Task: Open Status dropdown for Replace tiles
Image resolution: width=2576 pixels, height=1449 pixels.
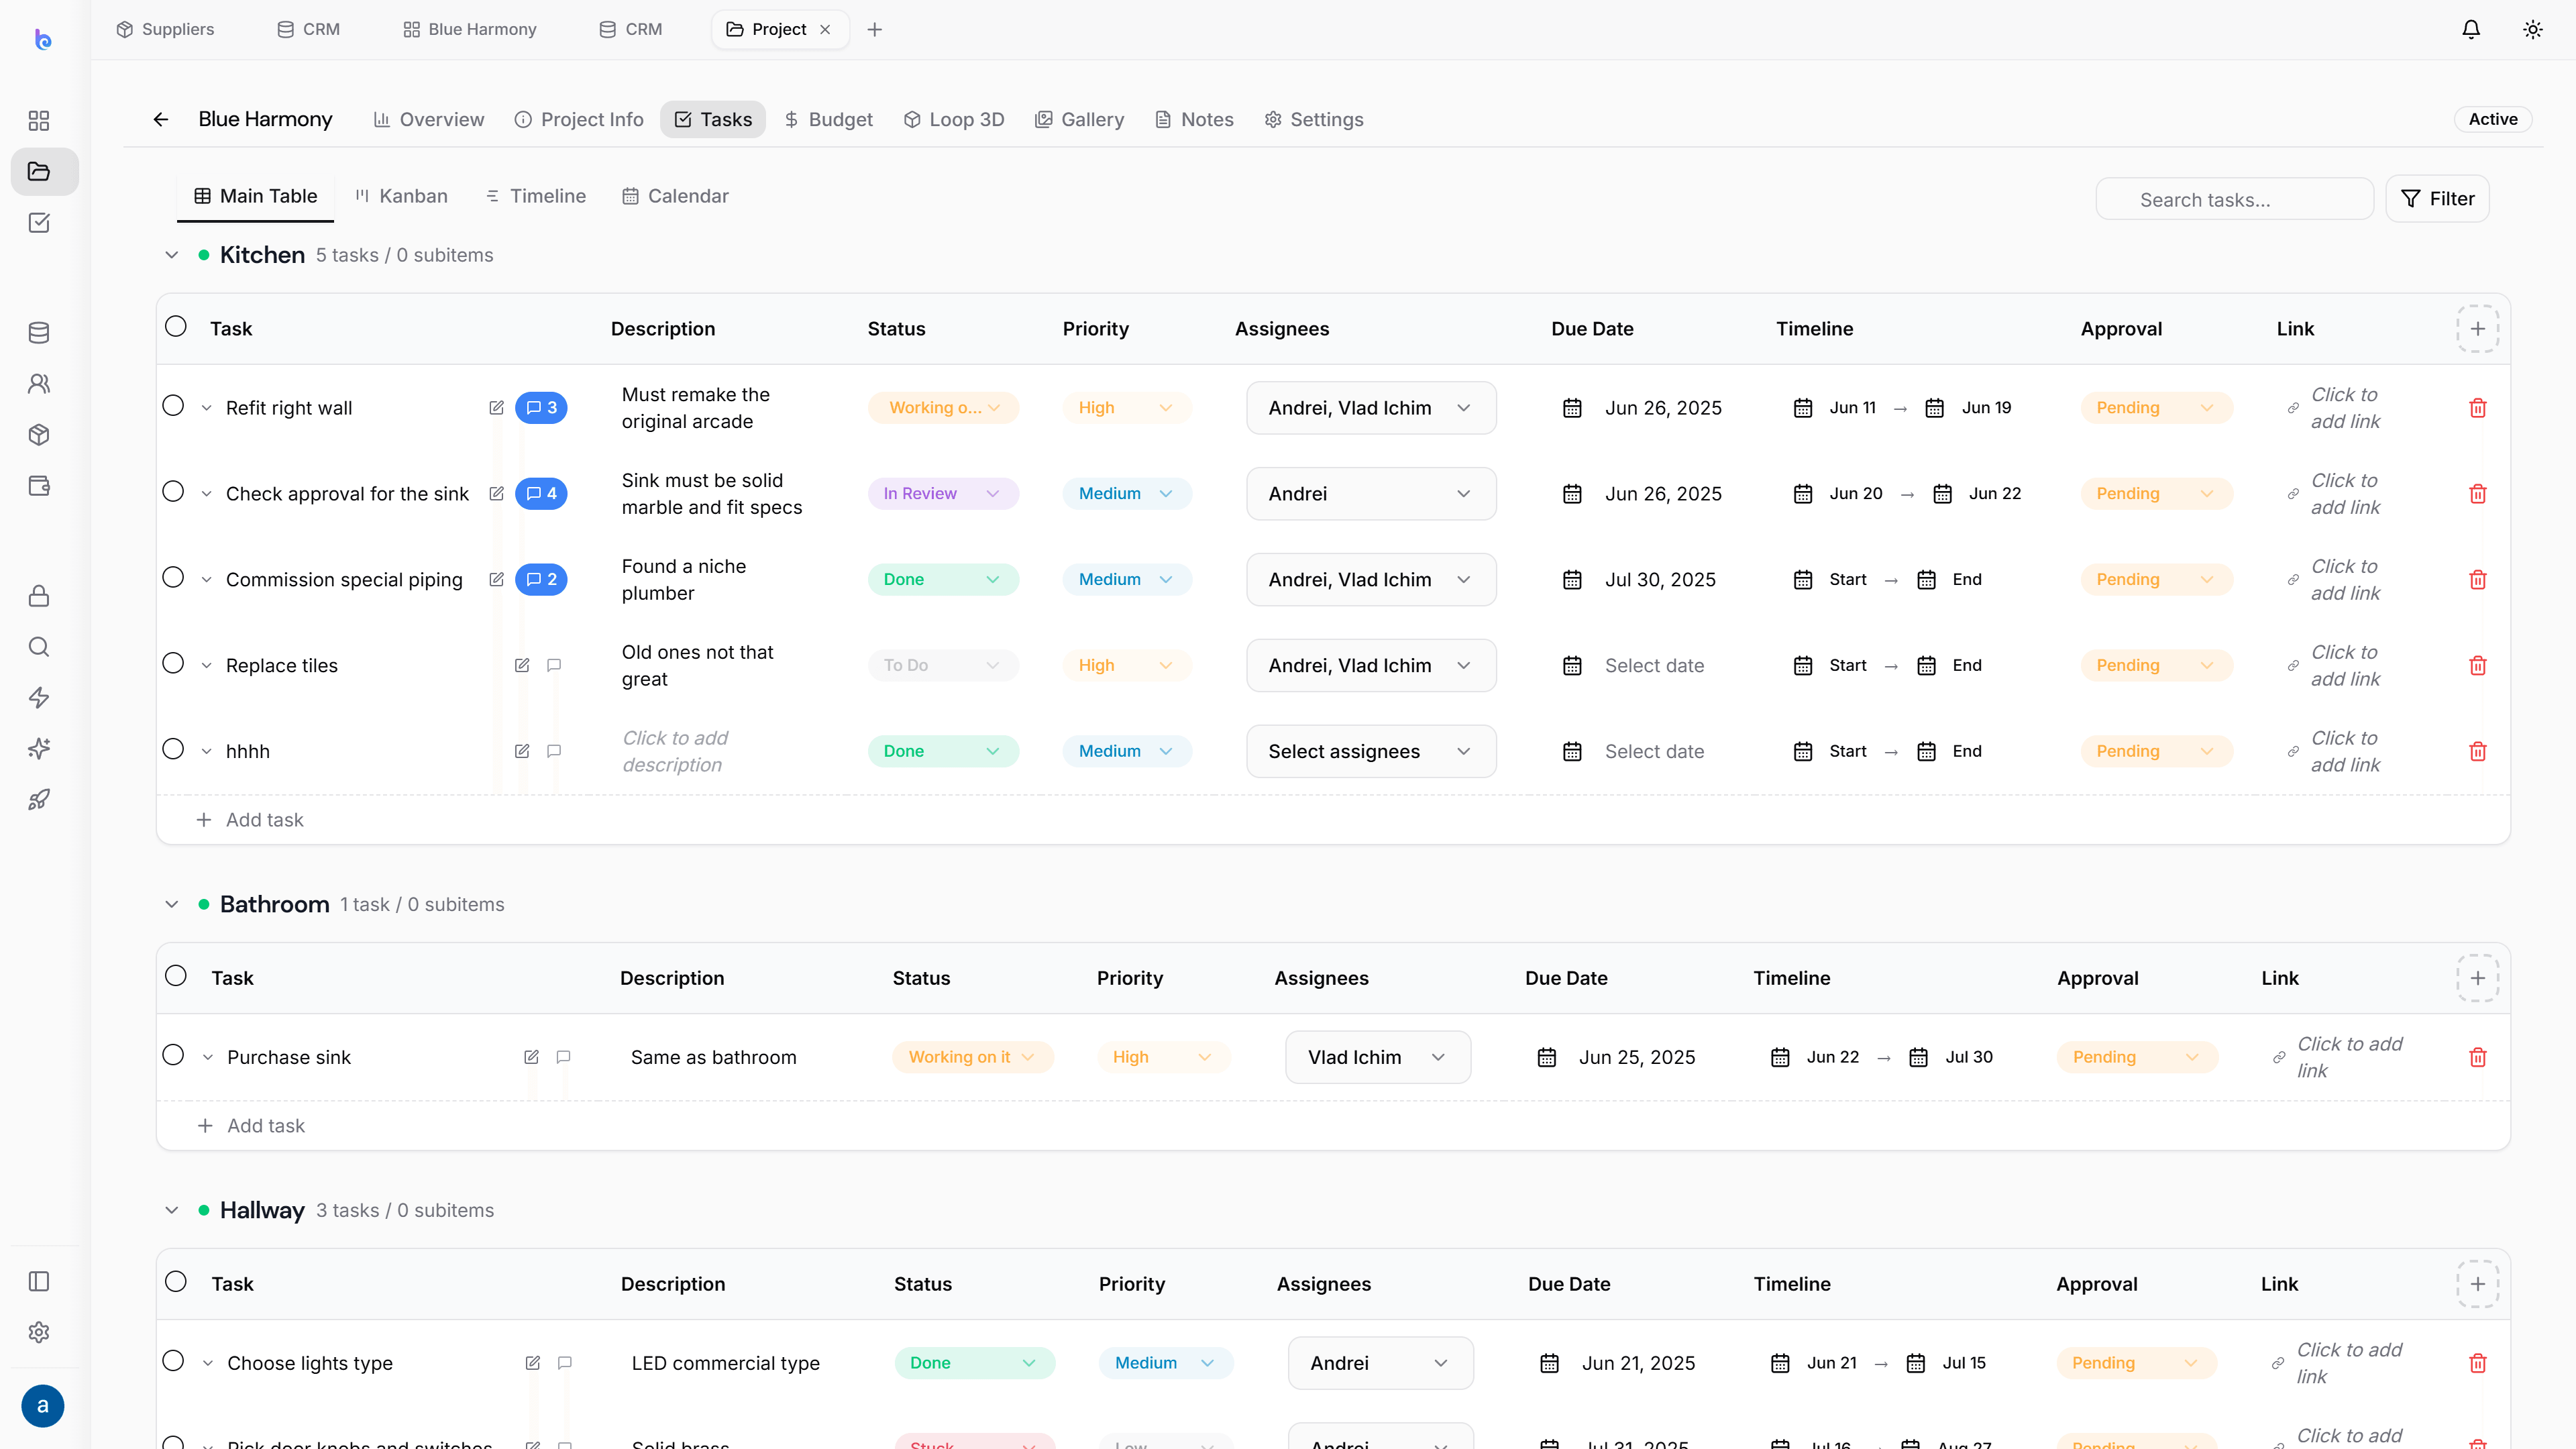Action: pos(942,666)
